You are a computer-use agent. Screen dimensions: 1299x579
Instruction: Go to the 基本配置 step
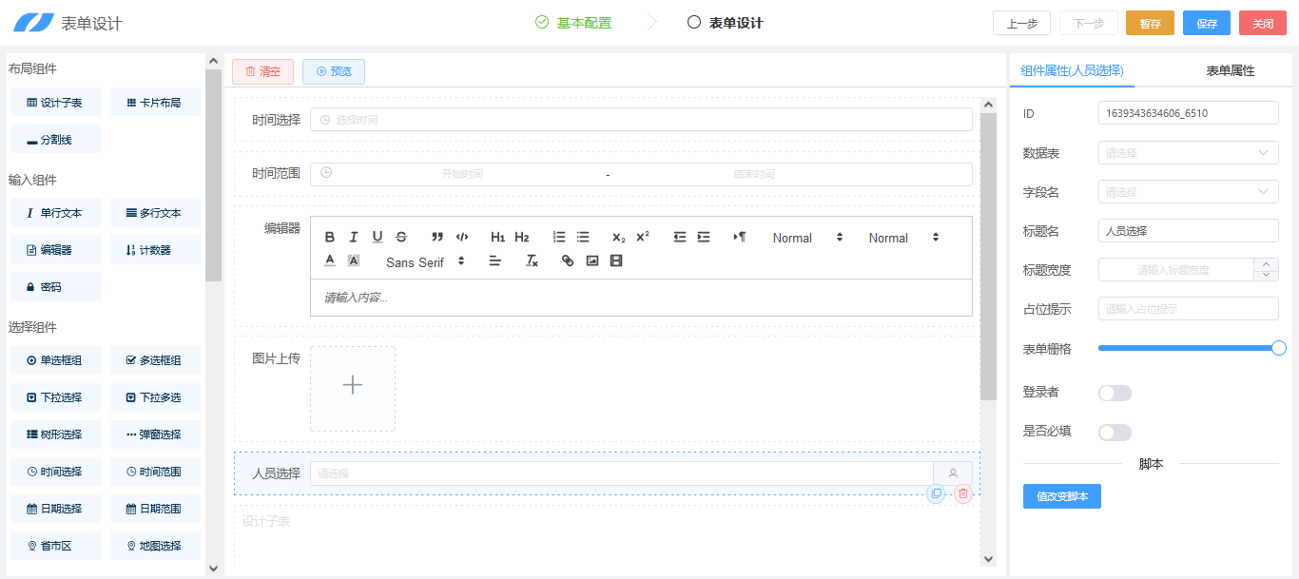click(x=573, y=23)
